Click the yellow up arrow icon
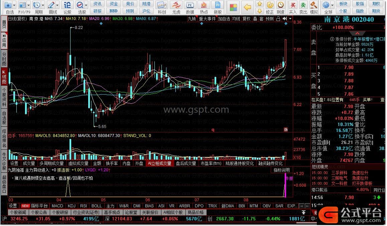This screenshot has height=226, width=387. tap(259, 4)
